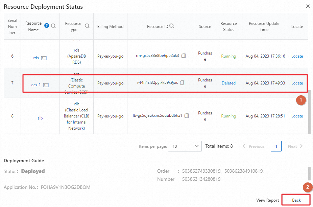Go to the Previous page
Viewport: 313px width, 207px height.
pos(254,146)
